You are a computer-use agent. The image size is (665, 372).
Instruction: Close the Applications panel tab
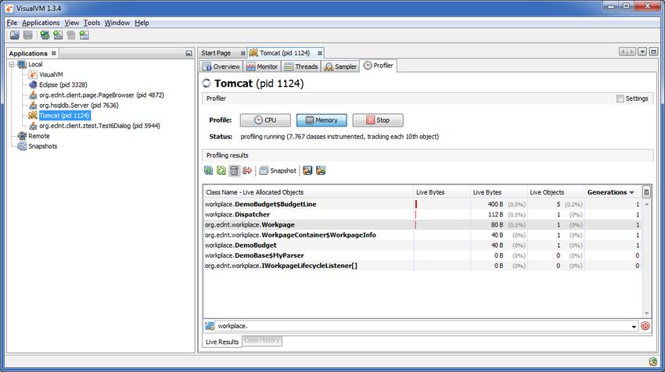coord(53,53)
